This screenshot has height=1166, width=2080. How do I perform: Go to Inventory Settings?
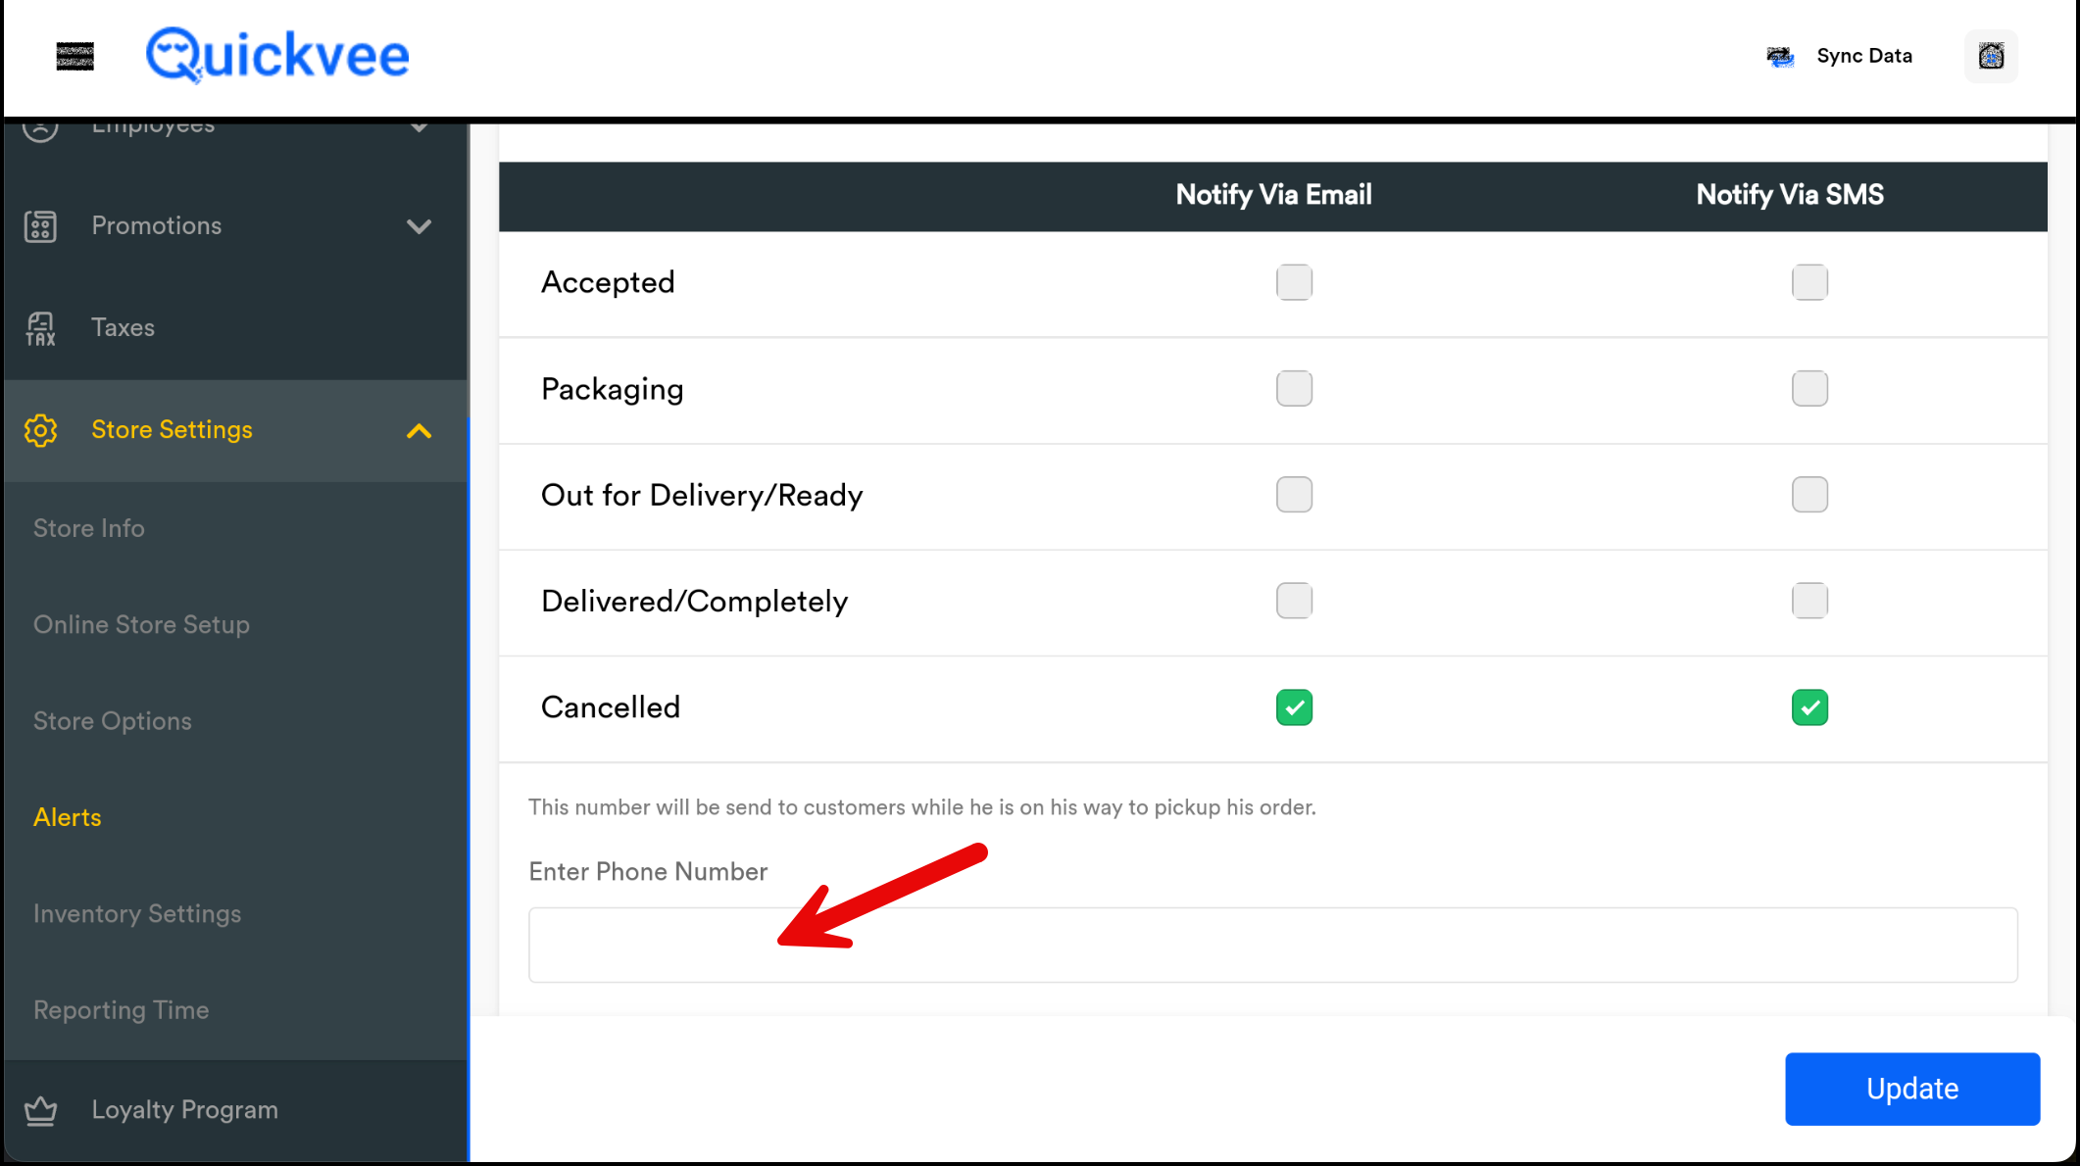pyautogui.click(x=137, y=913)
